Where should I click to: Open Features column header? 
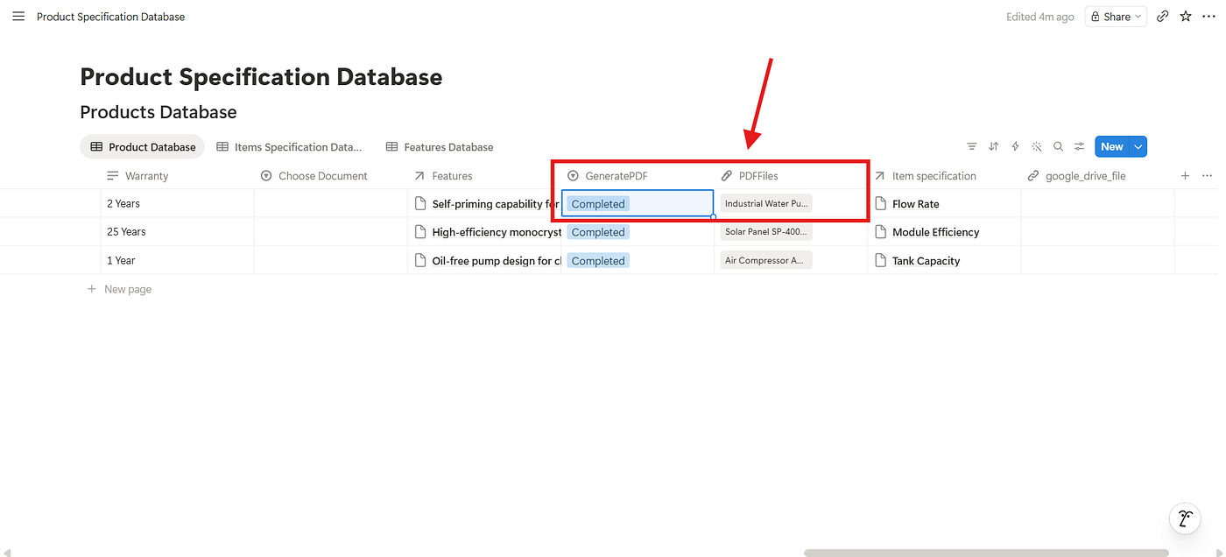[x=484, y=176]
